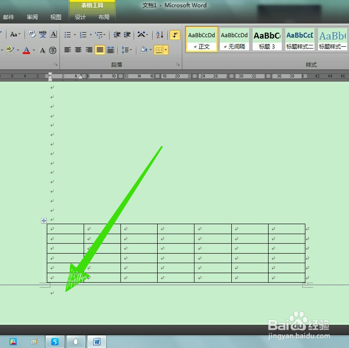Open the 设计 table tools tab

80,17
